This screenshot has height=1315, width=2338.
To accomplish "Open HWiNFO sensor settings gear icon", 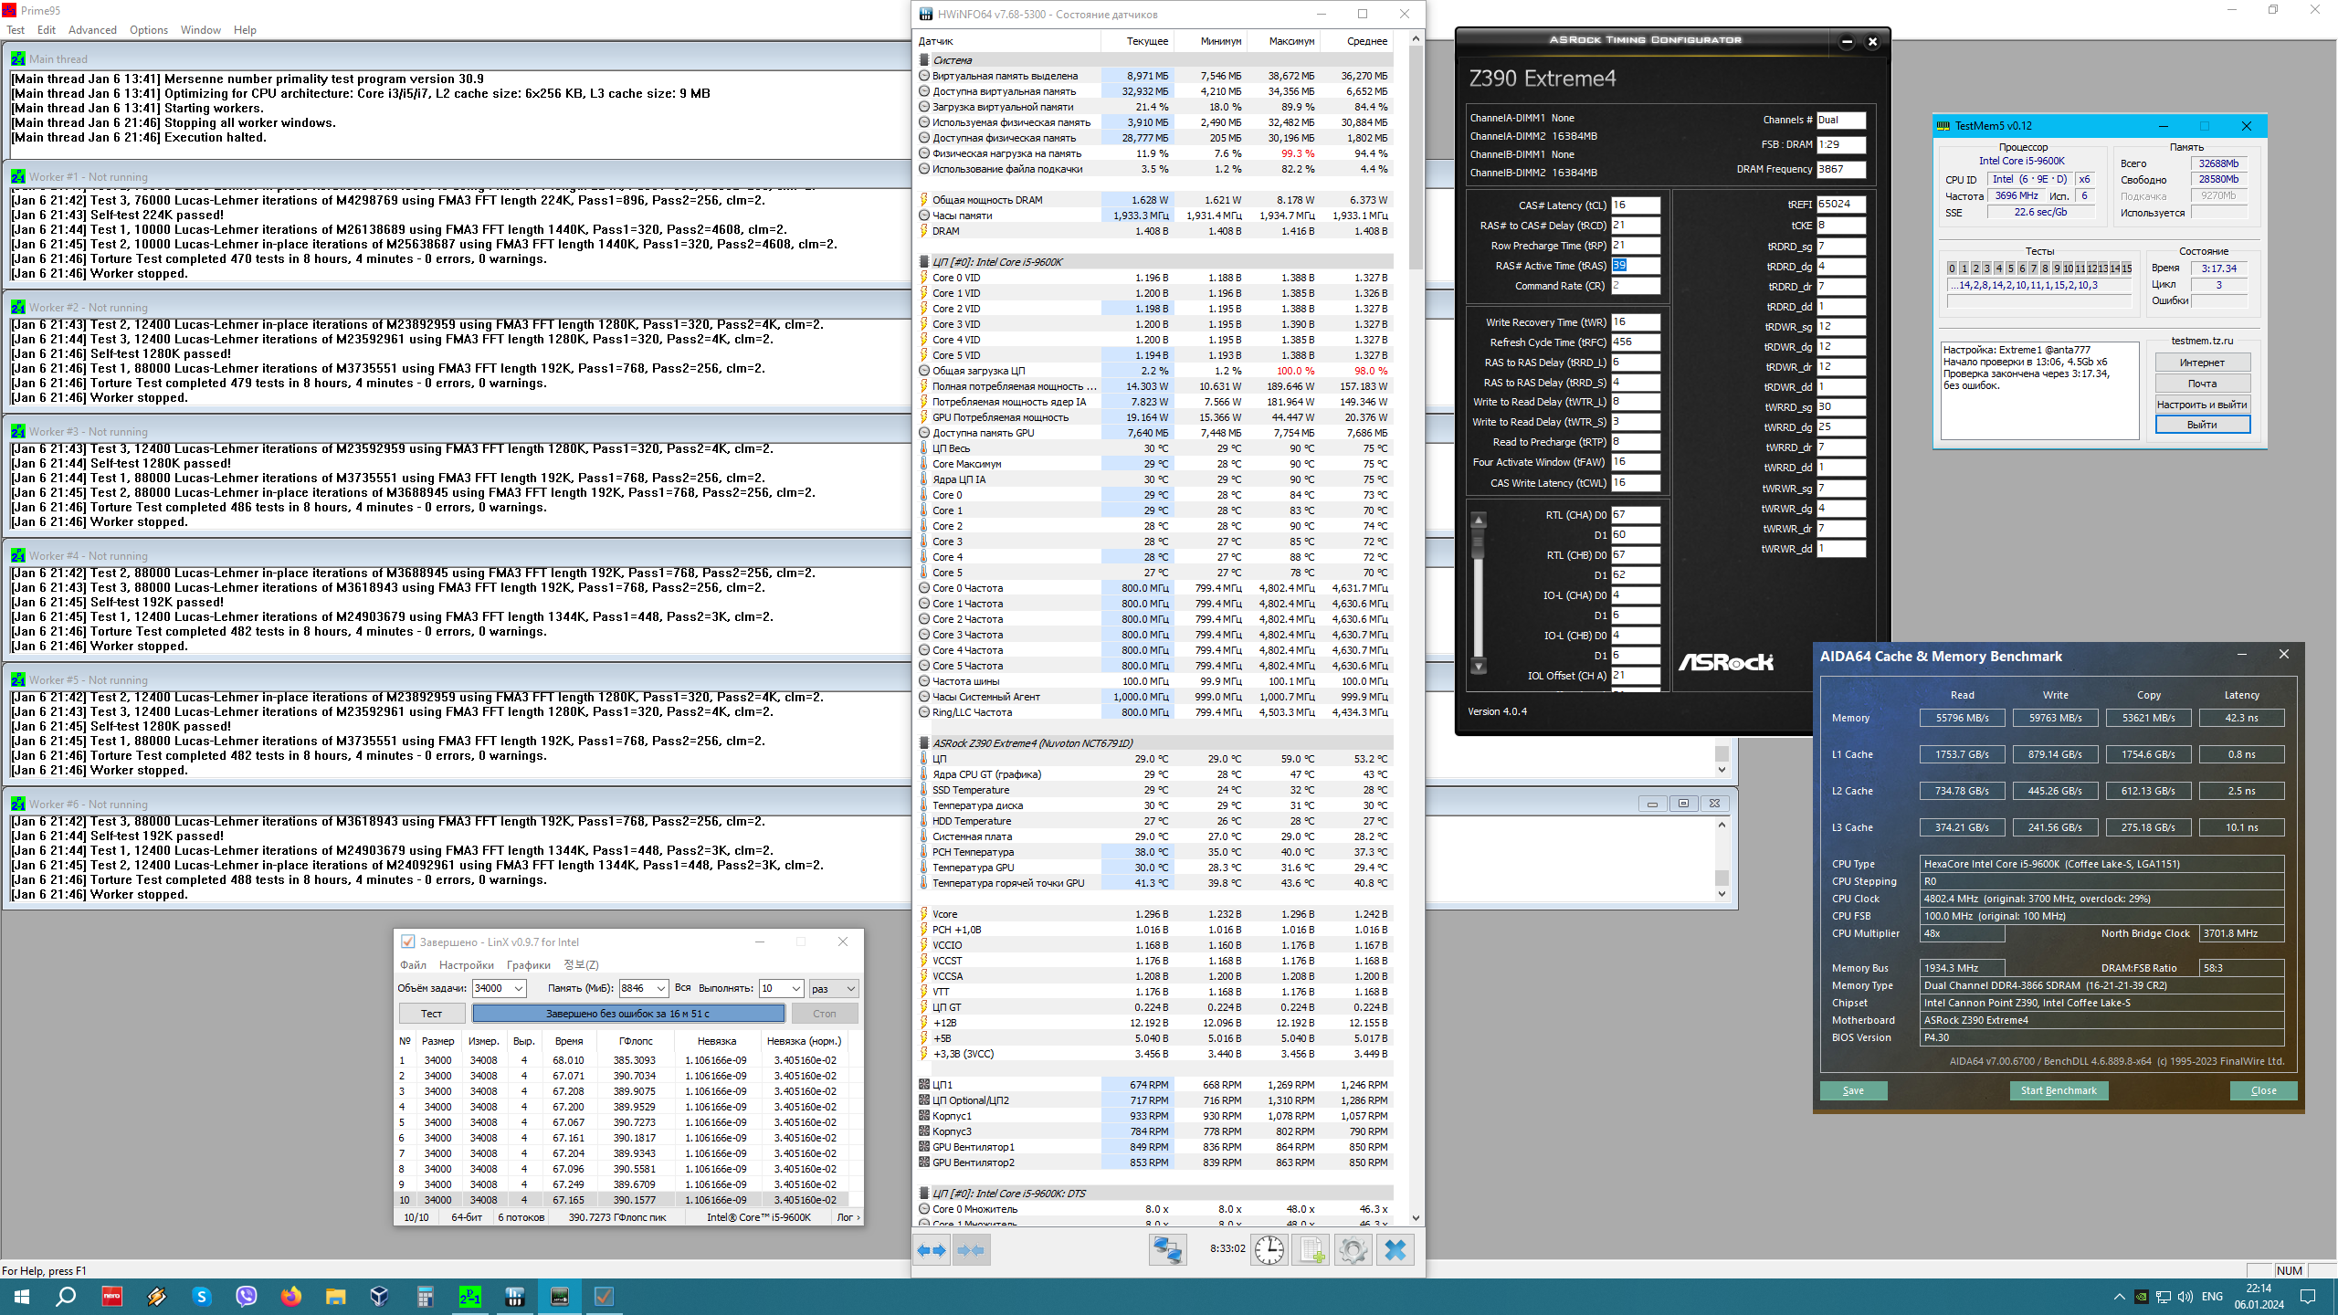I will point(1353,1250).
